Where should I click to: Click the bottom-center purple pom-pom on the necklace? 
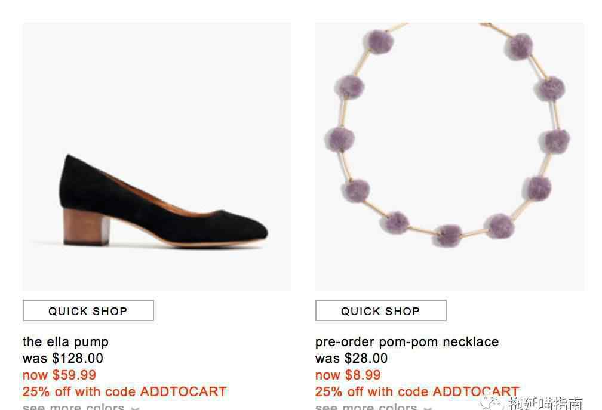point(447,235)
